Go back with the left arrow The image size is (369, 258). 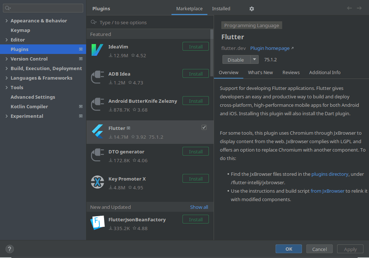click(x=349, y=8)
